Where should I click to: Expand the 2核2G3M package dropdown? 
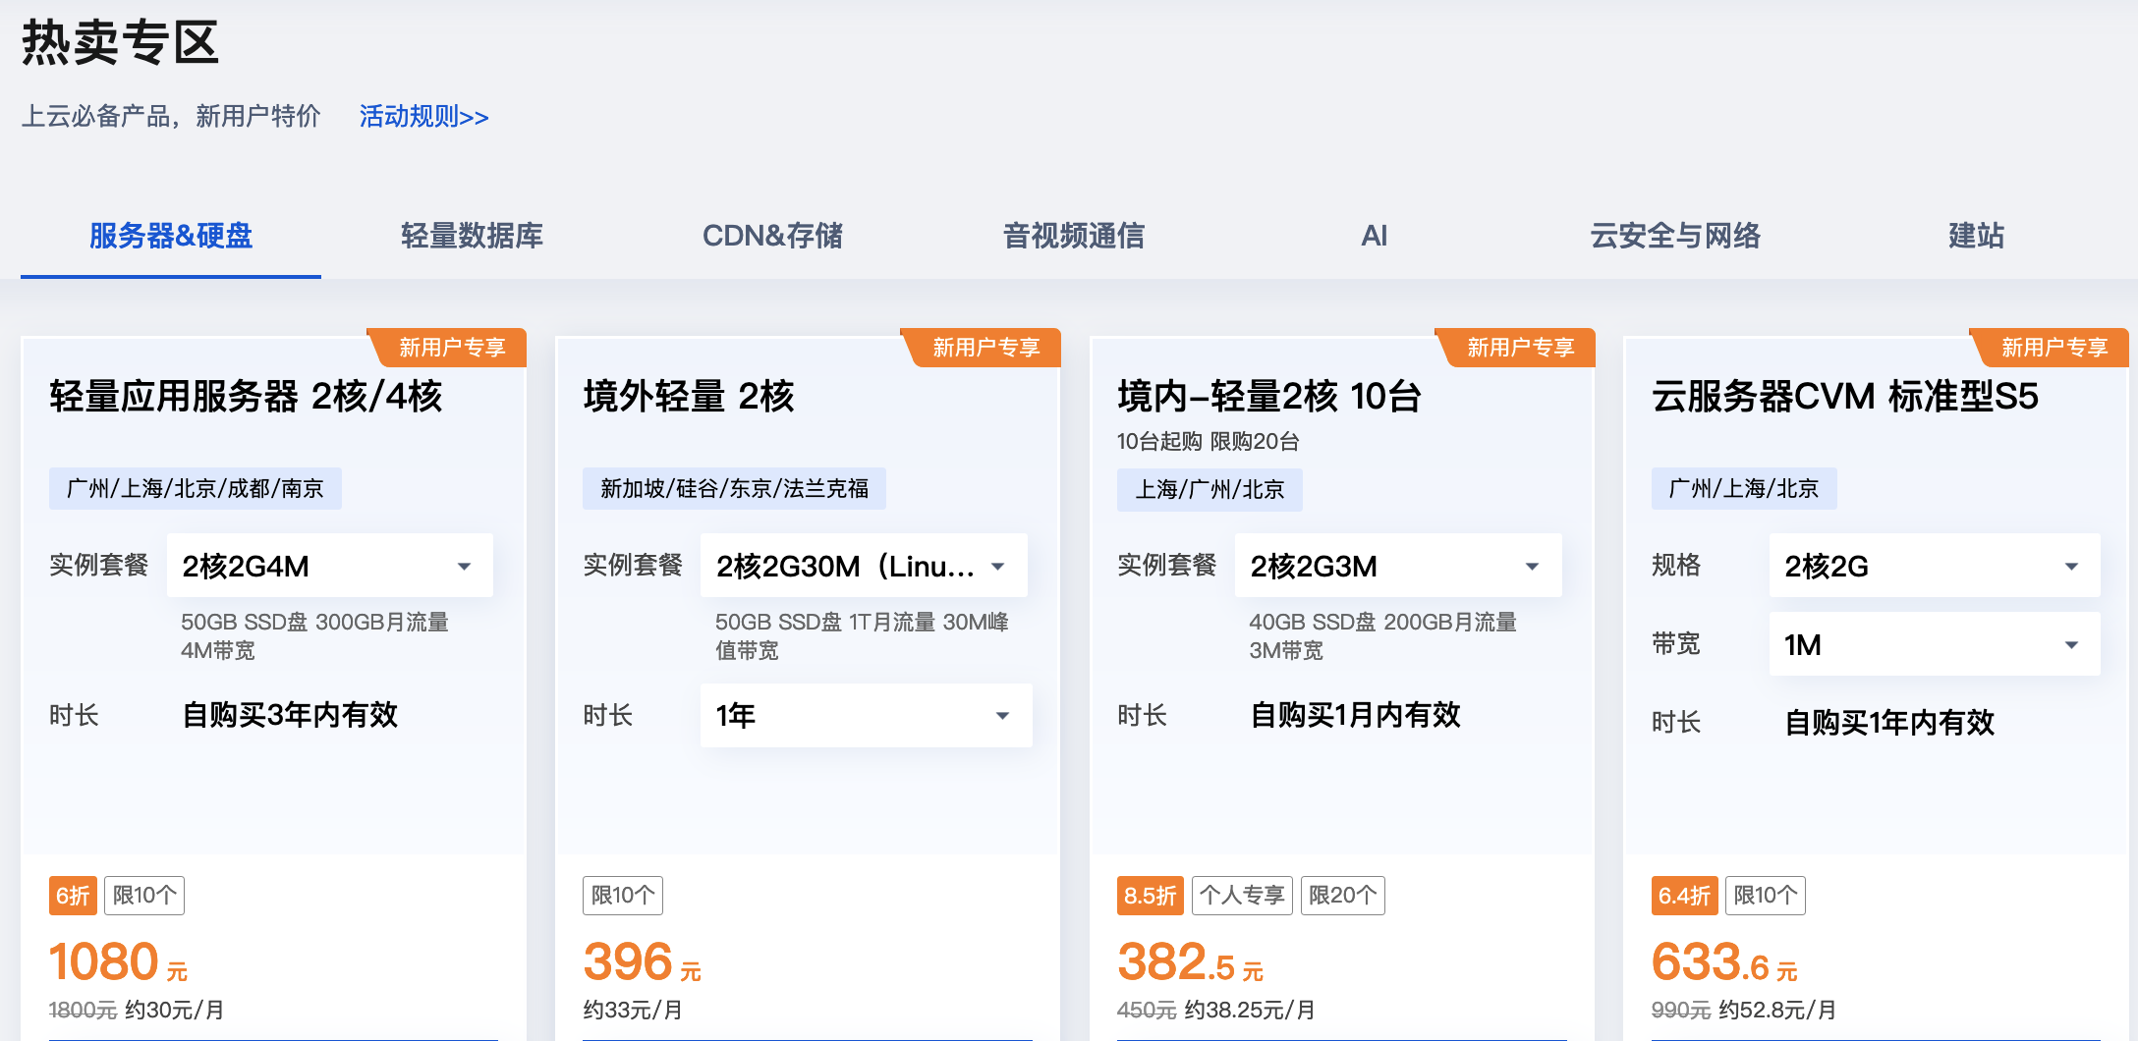[1395, 565]
